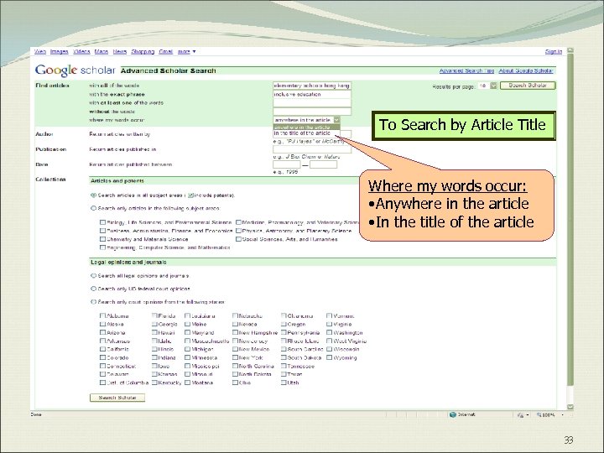
Task: Check the Ohio state checkbox
Action: pos(235,383)
